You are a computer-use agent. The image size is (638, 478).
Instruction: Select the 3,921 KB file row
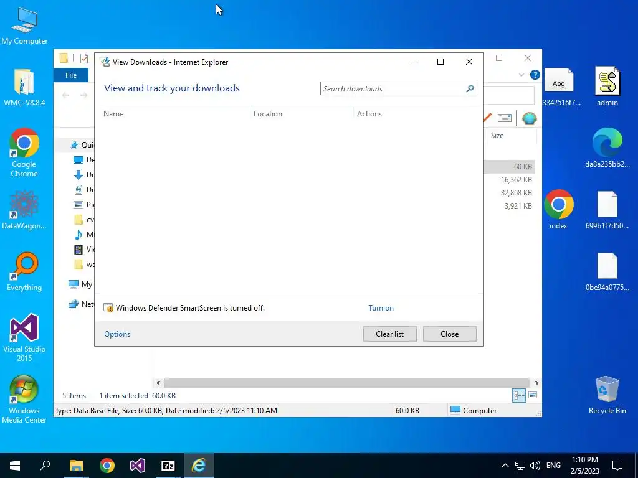[x=508, y=205]
